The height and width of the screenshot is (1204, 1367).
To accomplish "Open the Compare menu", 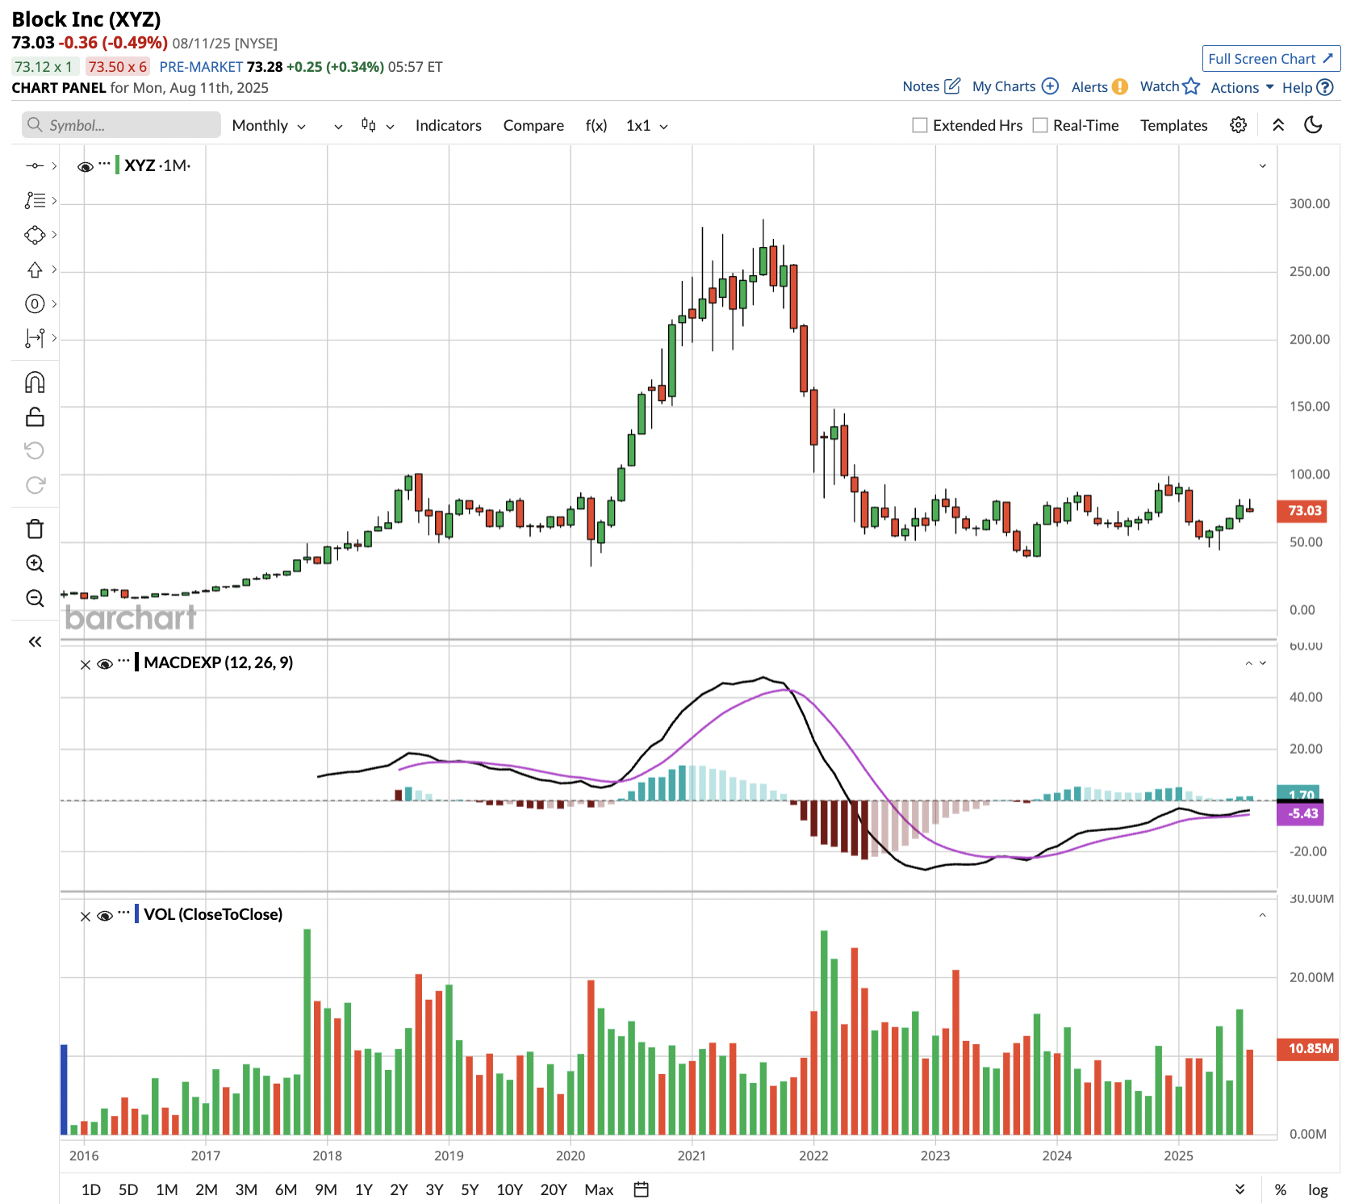I will [x=533, y=125].
